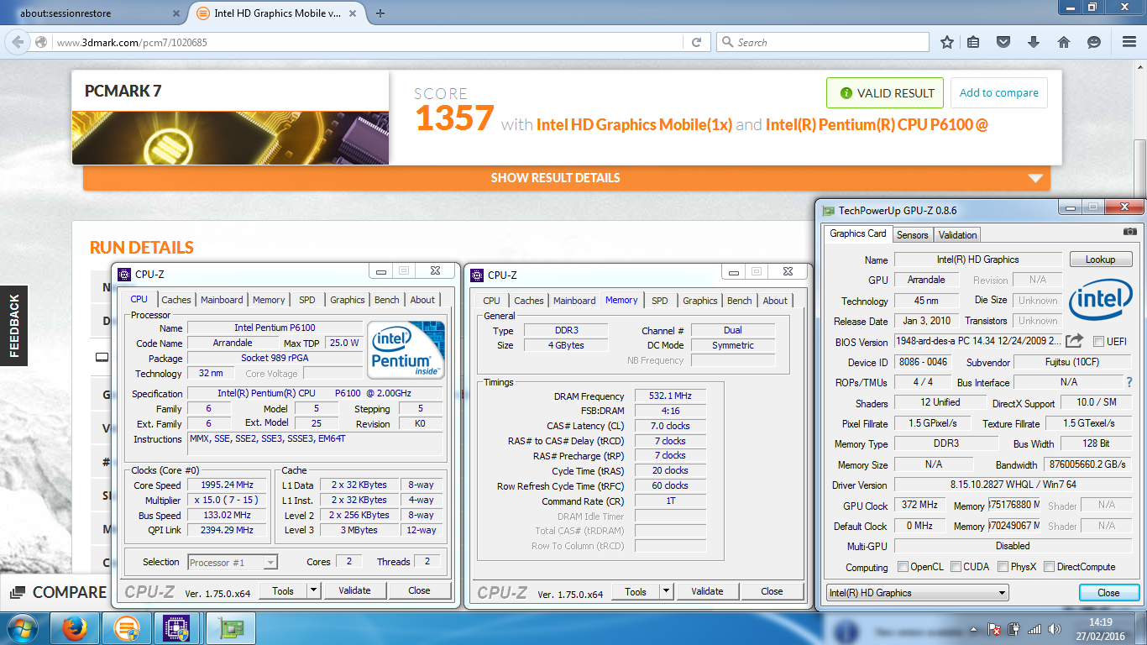Click the volume speaker tray icon
This screenshot has height=645, width=1147.
1055,629
